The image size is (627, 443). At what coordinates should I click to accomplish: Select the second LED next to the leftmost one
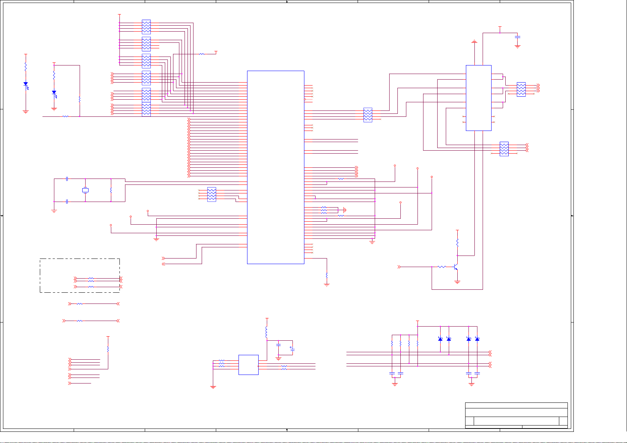[x=54, y=93]
